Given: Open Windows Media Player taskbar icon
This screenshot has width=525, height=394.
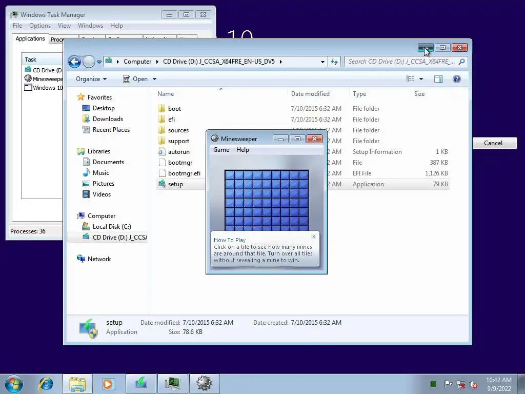Looking at the screenshot, I should coord(109,384).
